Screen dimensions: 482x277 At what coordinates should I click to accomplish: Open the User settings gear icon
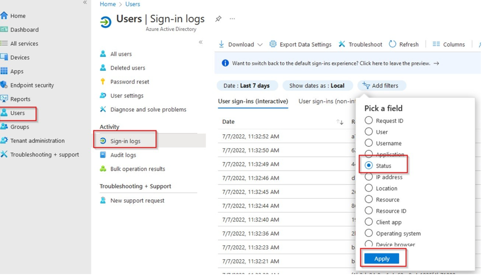pyautogui.click(x=103, y=95)
